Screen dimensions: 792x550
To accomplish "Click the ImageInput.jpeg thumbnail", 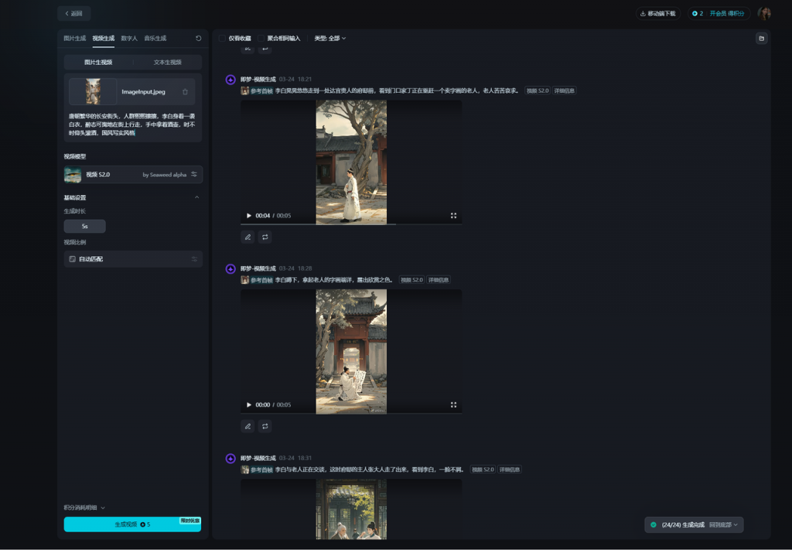I will [x=93, y=91].
